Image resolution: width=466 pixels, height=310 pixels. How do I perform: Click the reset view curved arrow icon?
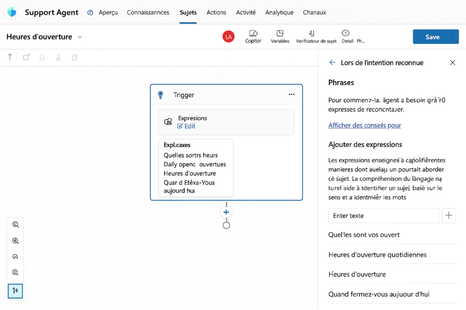pos(15,256)
